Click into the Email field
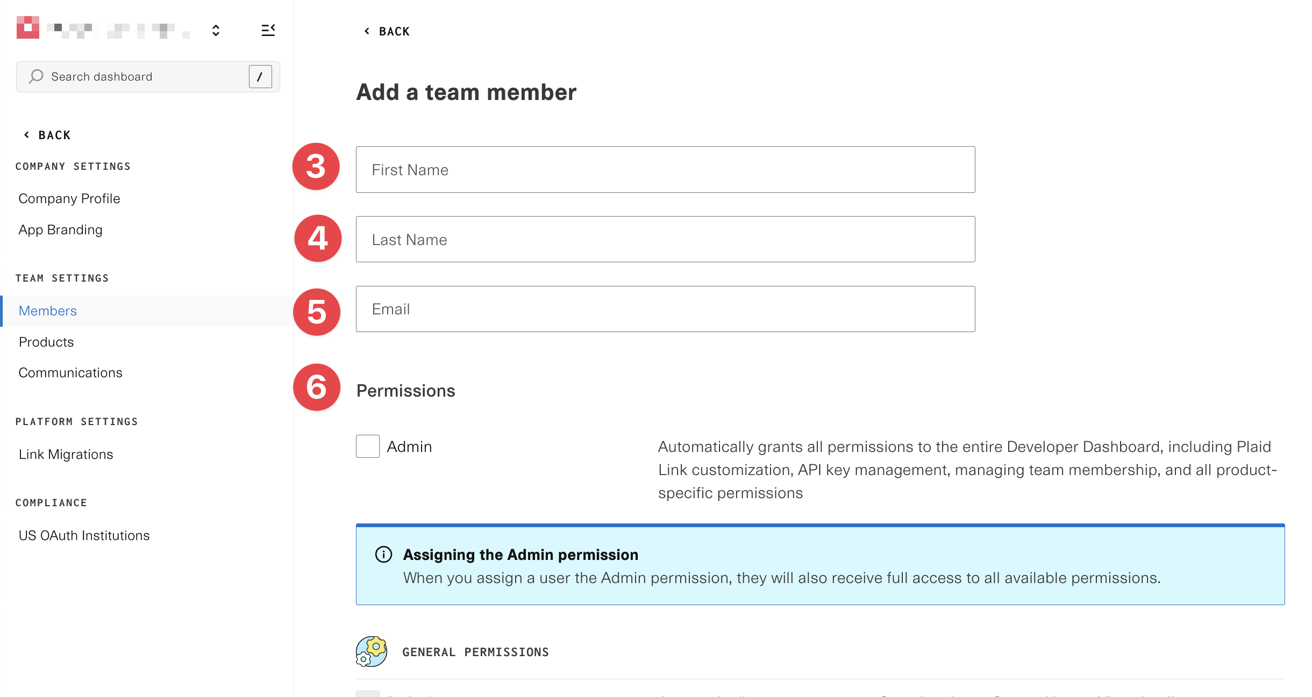This screenshot has height=697, width=1312. (665, 309)
